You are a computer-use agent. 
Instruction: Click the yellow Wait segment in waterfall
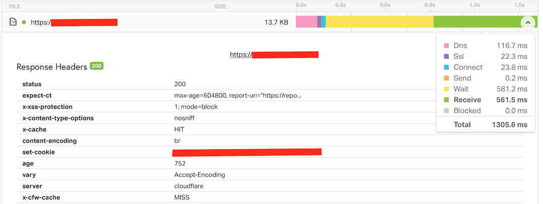tap(379, 22)
